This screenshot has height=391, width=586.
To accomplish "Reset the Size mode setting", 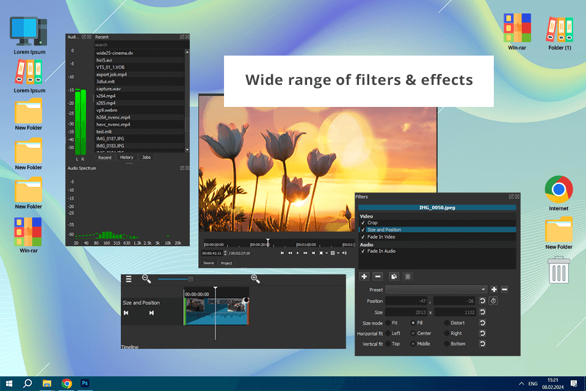I will [x=482, y=323].
